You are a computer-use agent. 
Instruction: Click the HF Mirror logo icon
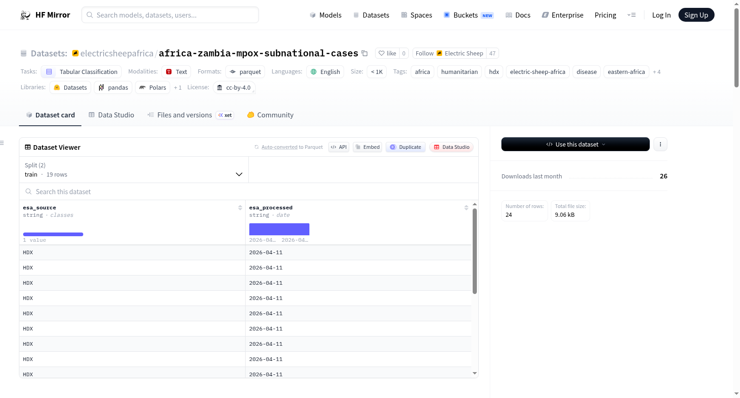pyautogui.click(x=25, y=15)
